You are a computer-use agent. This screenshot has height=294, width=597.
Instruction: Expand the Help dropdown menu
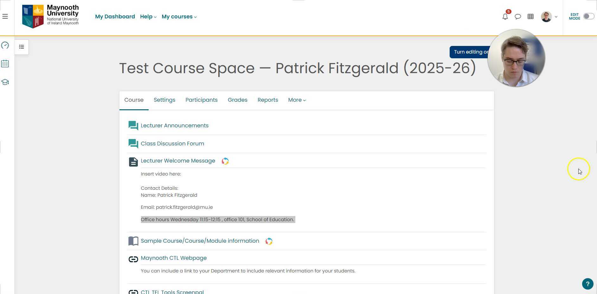[x=148, y=17]
